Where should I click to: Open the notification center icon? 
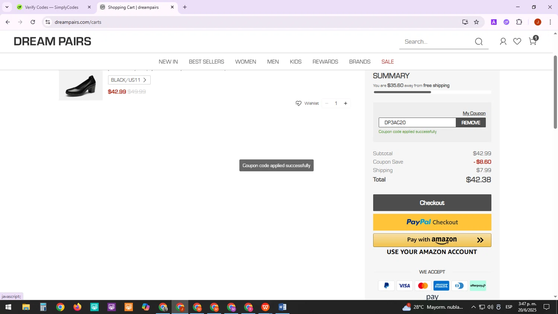[x=547, y=307]
